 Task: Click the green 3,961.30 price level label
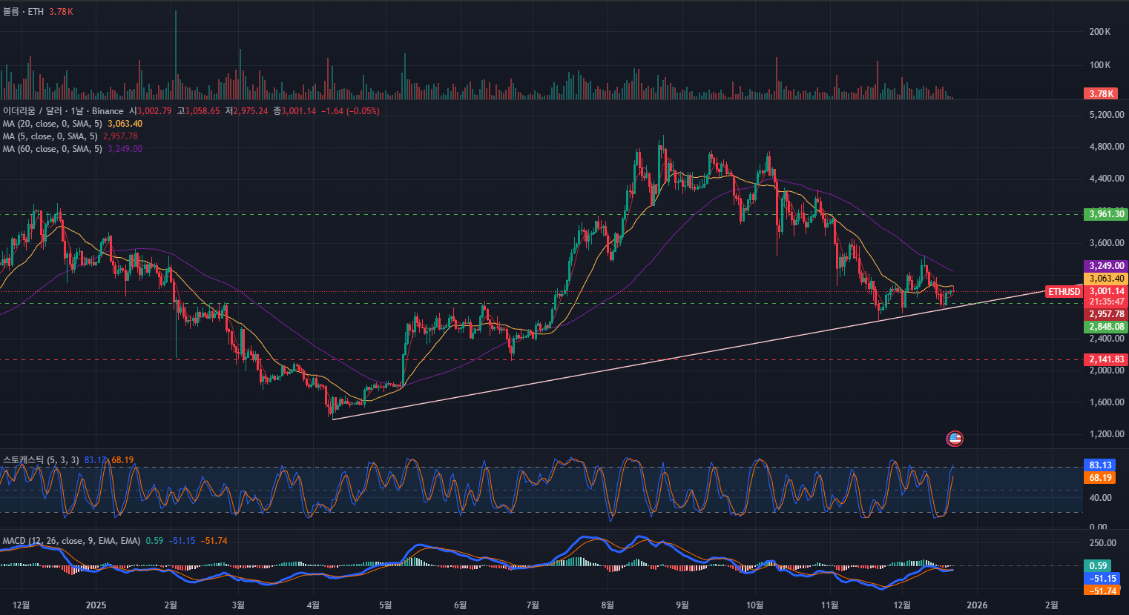pos(1106,214)
